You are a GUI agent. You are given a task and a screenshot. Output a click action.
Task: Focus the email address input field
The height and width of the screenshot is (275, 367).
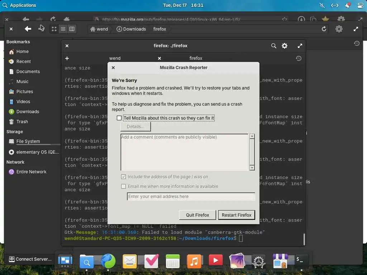(191, 197)
